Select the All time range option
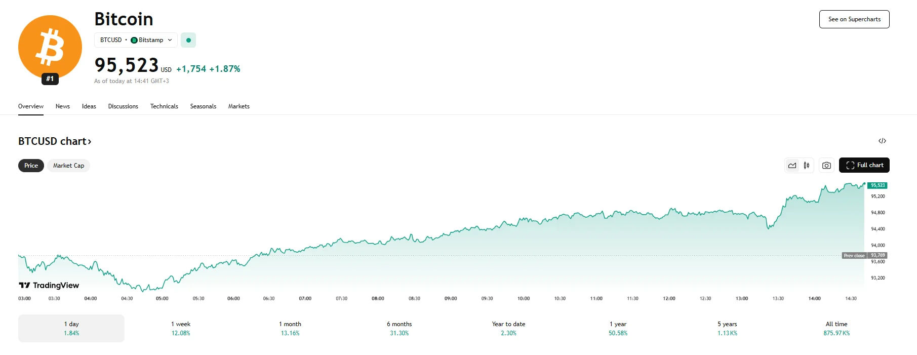 tap(836, 328)
